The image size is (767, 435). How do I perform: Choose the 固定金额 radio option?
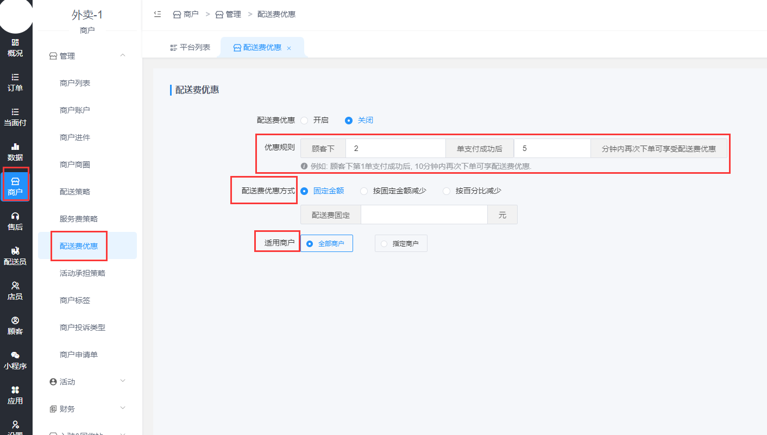(x=304, y=191)
